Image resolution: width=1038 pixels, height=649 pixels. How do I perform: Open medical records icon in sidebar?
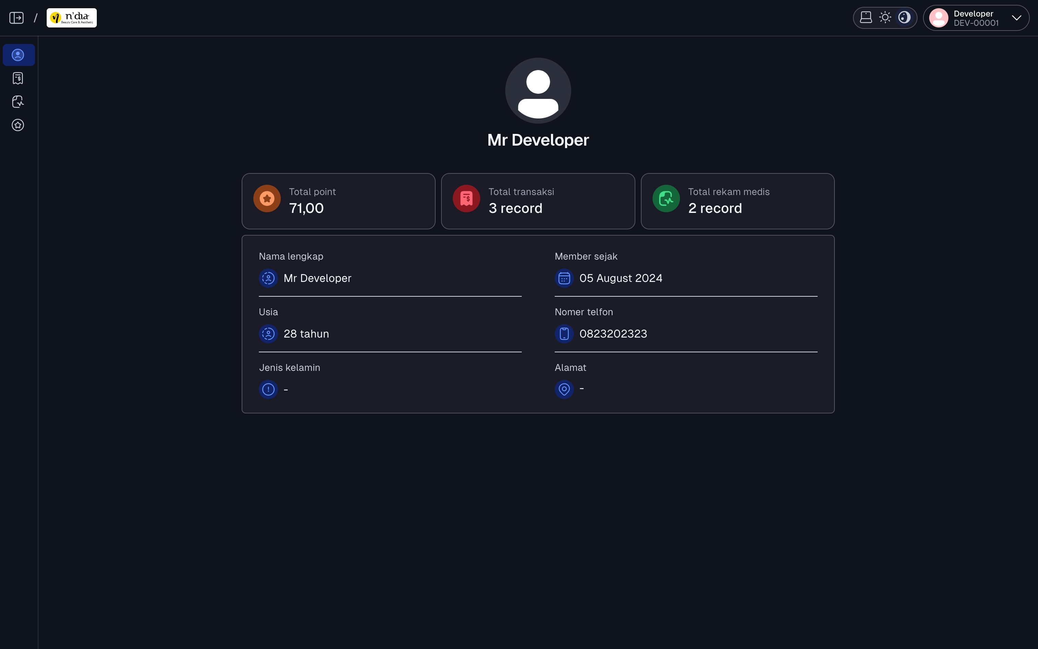(18, 102)
